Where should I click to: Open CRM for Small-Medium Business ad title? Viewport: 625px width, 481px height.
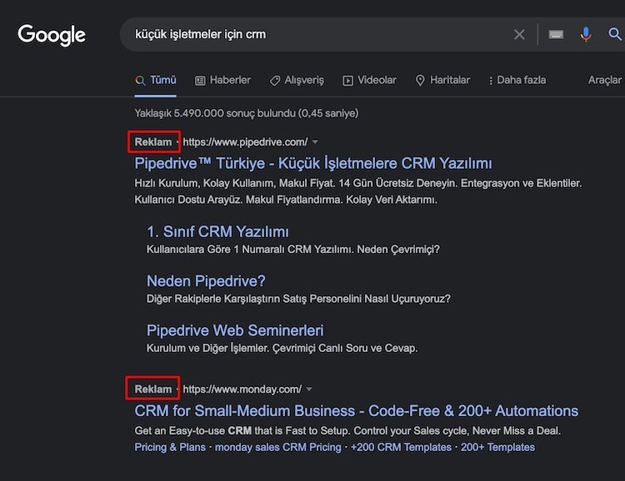point(357,411)
